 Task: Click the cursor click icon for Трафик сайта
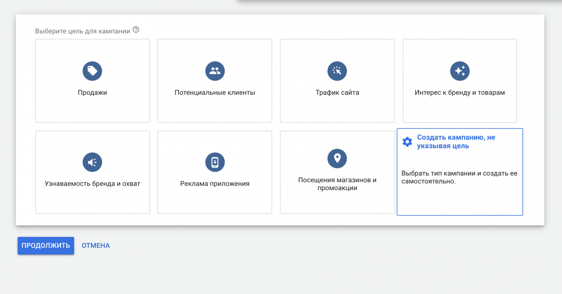(x=337, y=71)
